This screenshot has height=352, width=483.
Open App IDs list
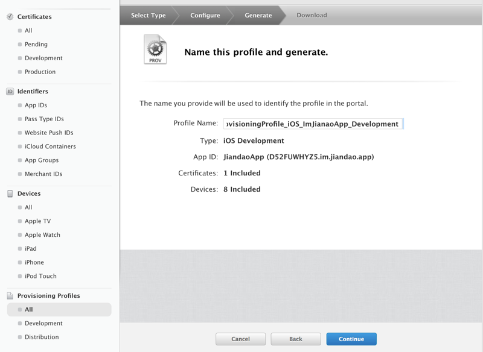36,105
